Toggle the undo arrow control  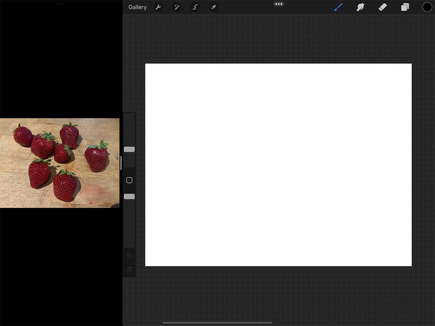tap(129, 255)
